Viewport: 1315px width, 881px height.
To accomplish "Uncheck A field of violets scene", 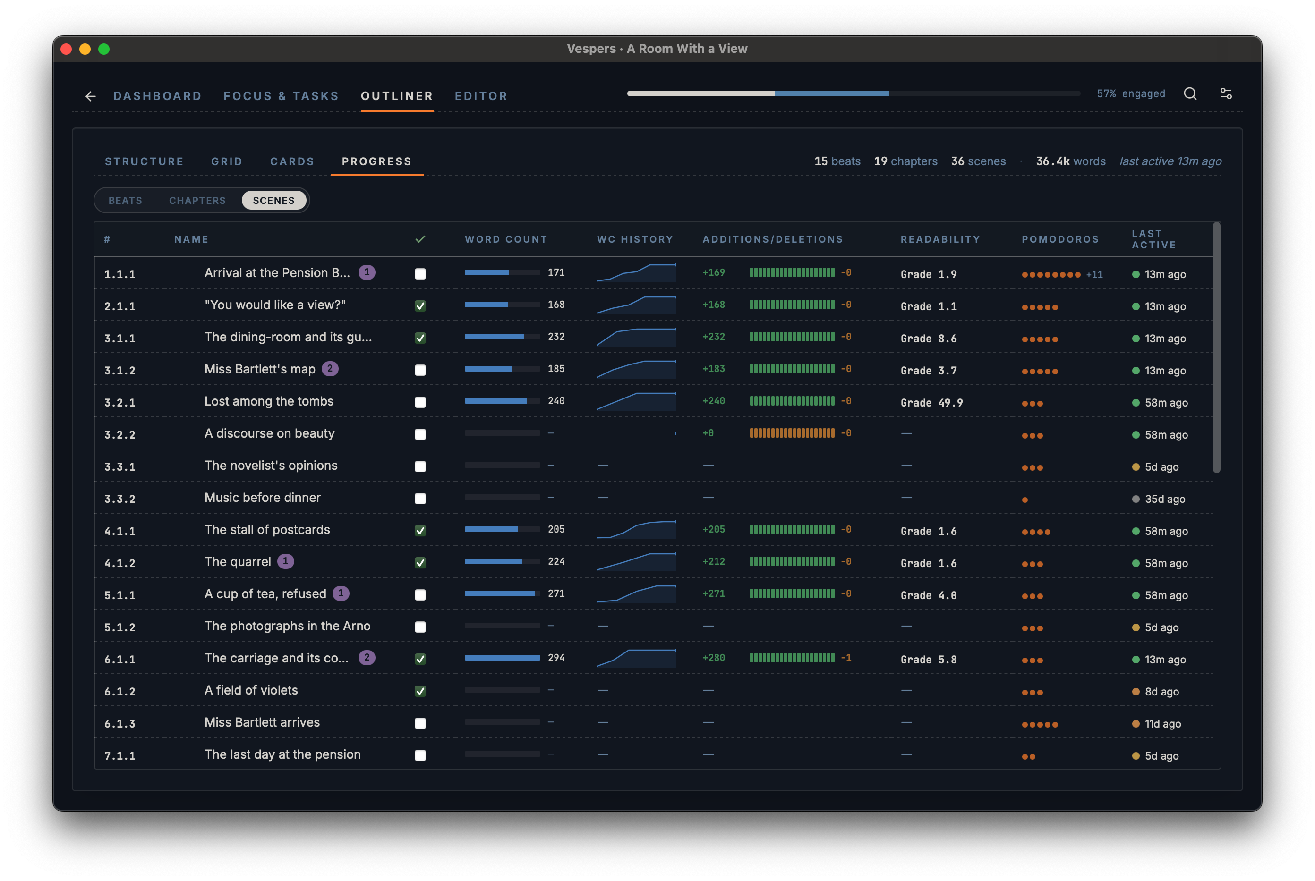I will coord(420,691).
